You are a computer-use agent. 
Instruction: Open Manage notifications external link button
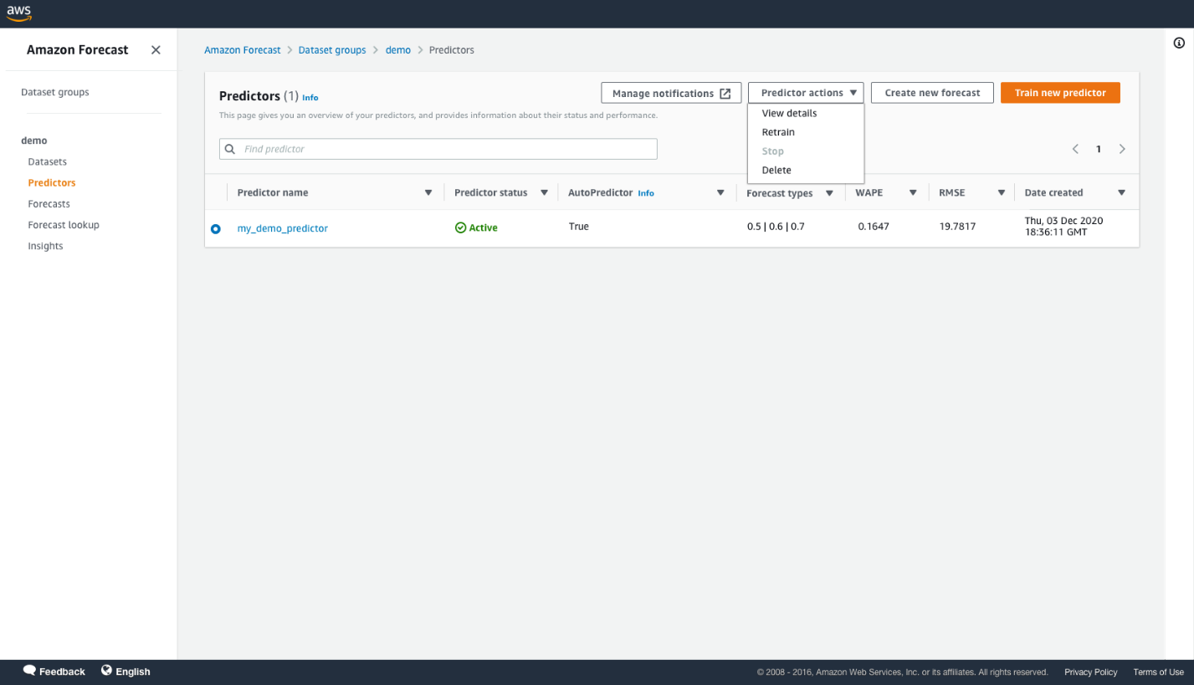point(671,94)
